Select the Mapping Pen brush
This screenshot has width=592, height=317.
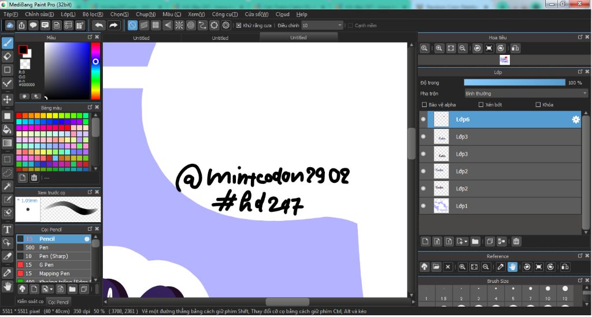53,274
